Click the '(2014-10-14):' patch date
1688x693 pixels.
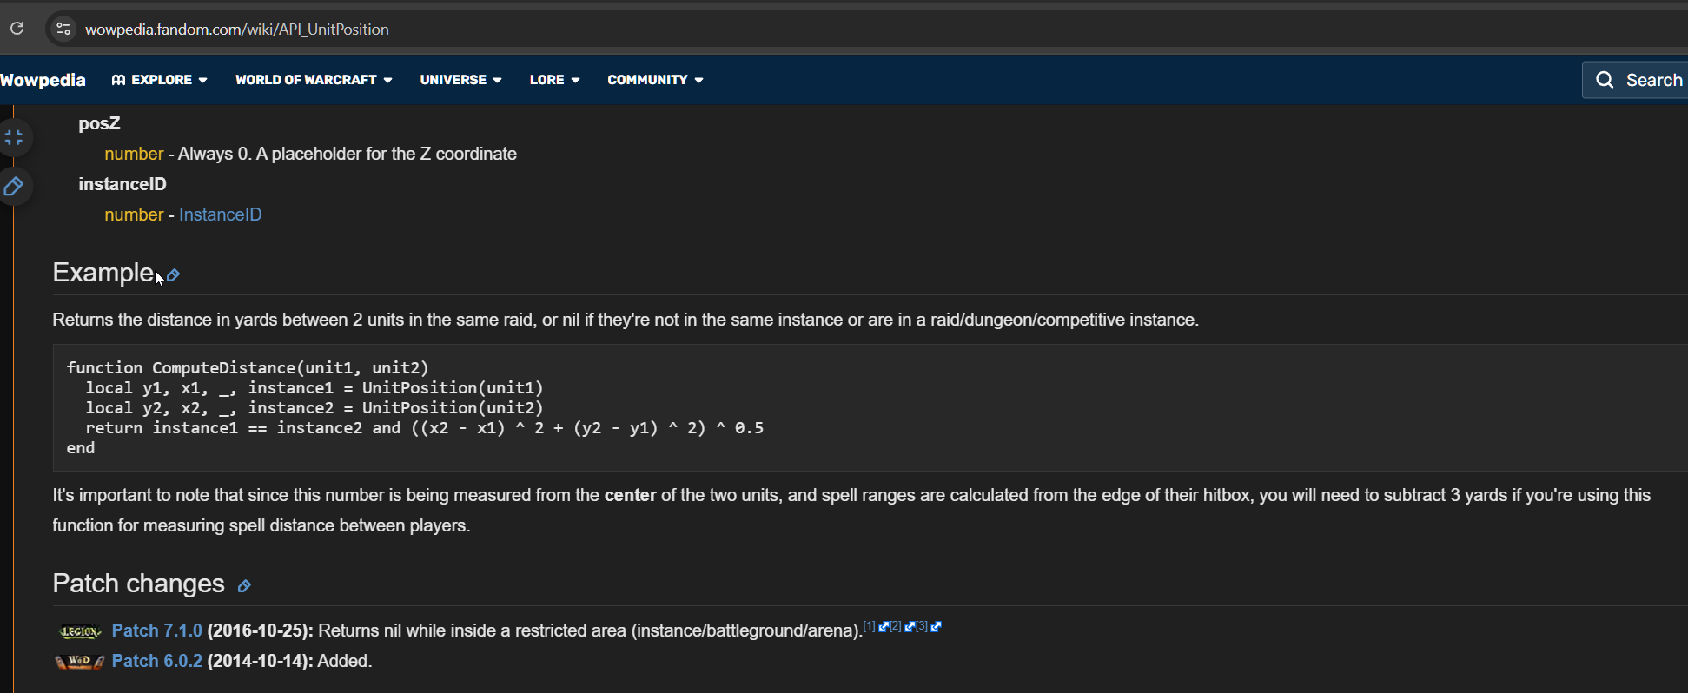point(261,661)
